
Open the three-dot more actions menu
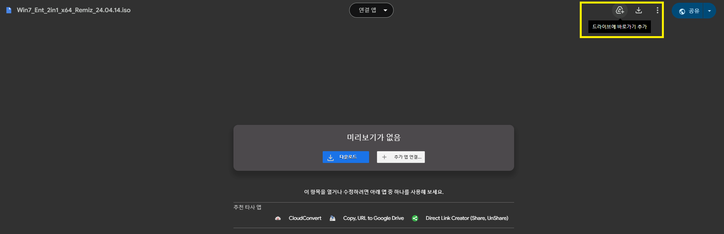tap(658, 10)
